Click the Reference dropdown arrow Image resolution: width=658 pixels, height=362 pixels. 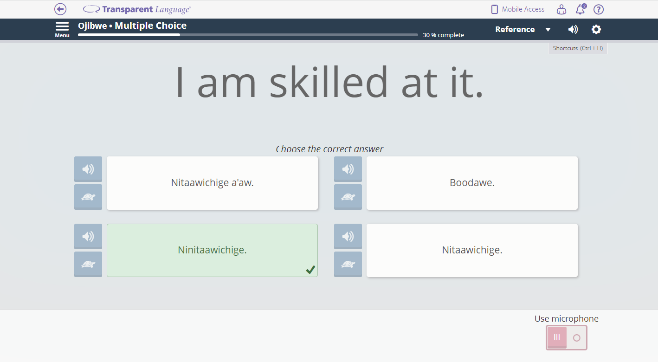(548, 30)
